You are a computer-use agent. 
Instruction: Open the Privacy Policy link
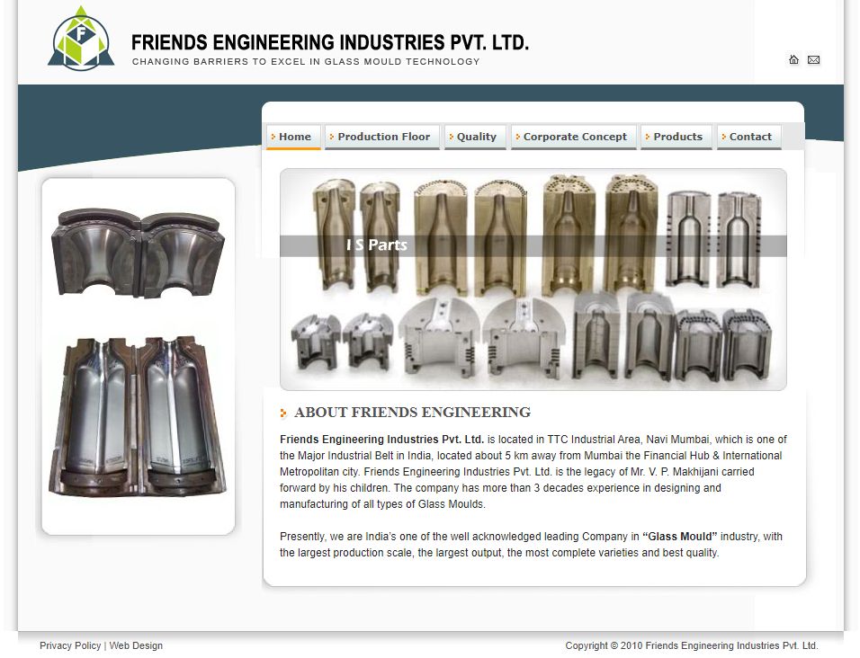[x=70, y=645]
